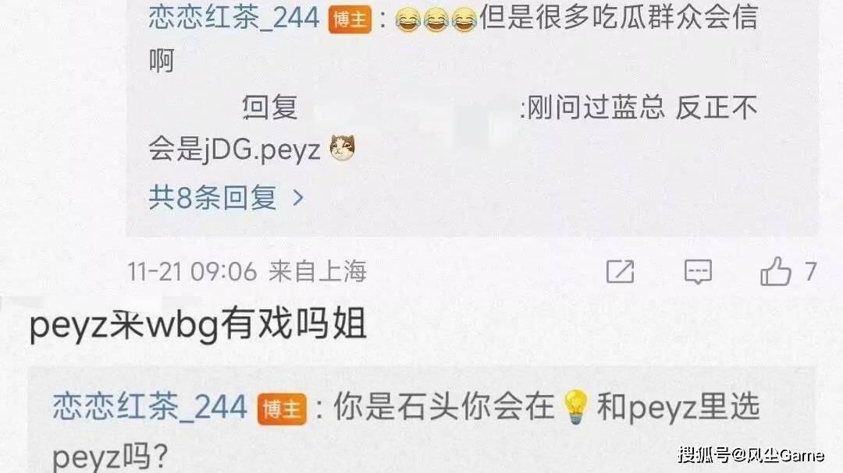Tap the share/repost icon
Screen dimensions: 843x473
coord(621,271)
